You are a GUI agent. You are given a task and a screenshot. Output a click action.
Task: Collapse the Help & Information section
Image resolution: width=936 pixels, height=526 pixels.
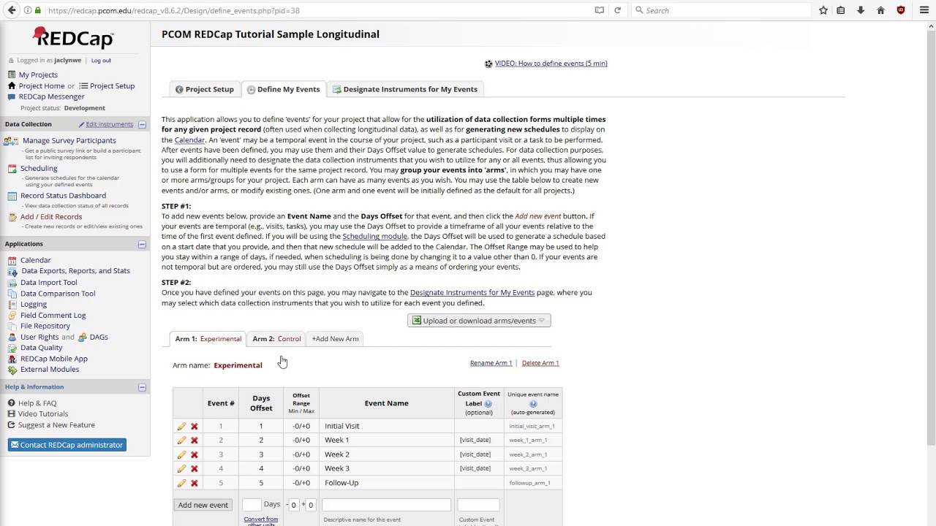(x=142, y=387)
